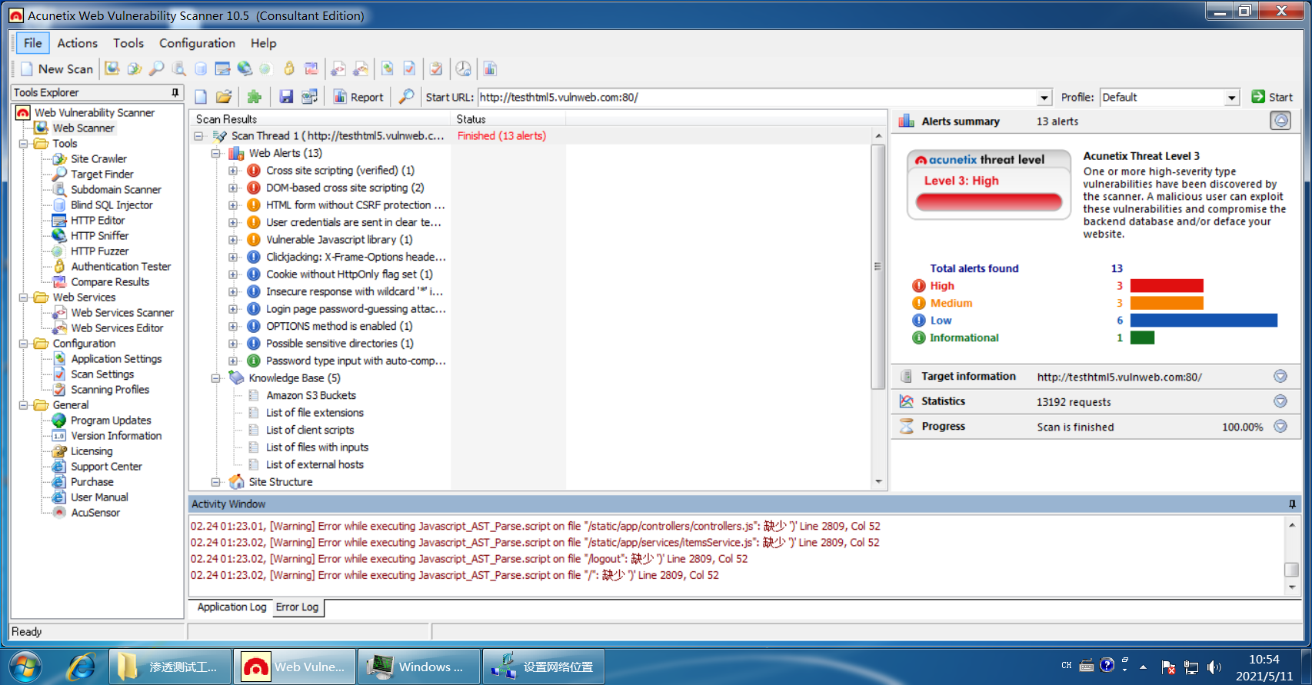Select AcuSensor in Tools Explorer
The height and width of the screenshot is (685, 1312).
[x=95, y=513]
